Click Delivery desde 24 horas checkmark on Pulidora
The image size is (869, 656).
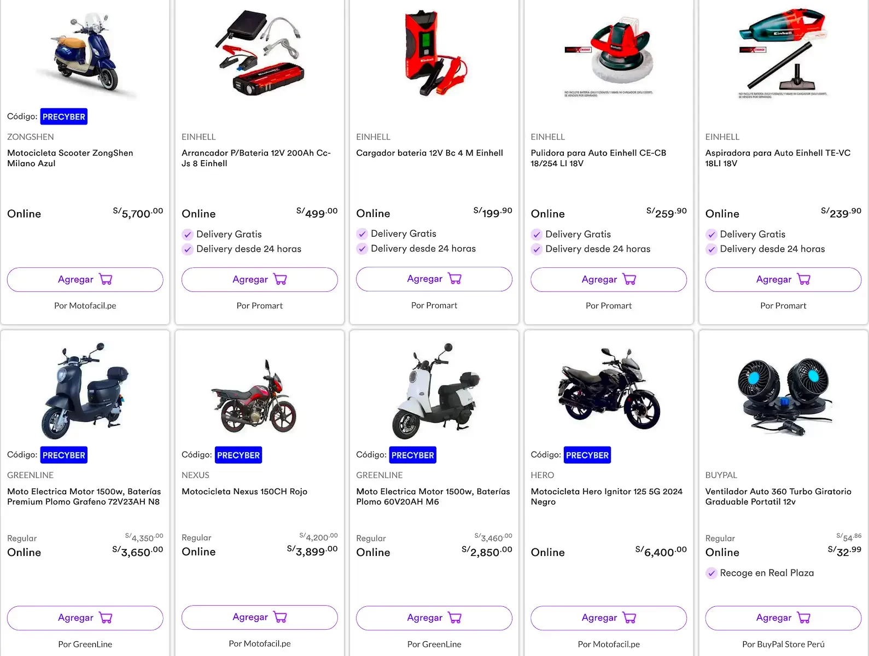536,249
